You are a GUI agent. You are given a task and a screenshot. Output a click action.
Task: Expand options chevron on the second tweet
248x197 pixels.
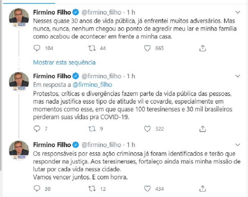pyautogui.click(x=237, y=75)
